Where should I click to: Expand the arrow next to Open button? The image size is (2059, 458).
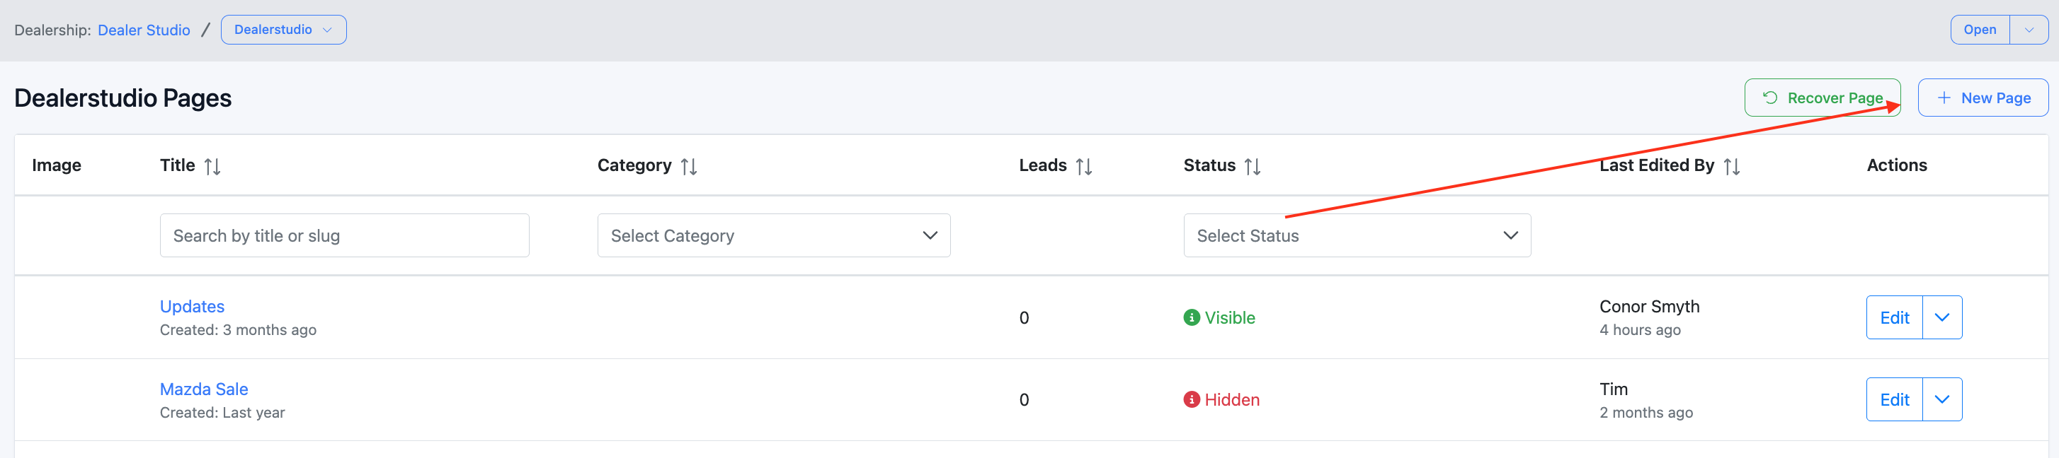click(2029, 30)
